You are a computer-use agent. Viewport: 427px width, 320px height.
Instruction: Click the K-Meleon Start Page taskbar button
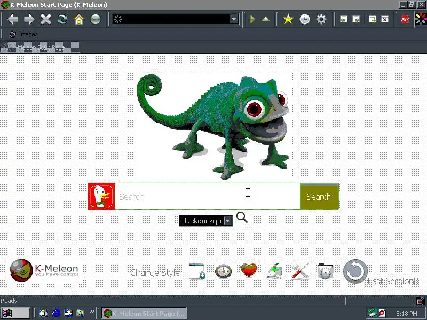pos(144,313)
